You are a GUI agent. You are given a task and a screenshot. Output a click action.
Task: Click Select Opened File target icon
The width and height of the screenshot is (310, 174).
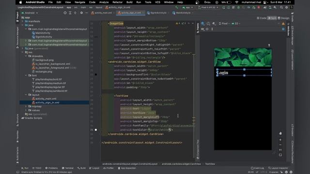click(65, 13)
